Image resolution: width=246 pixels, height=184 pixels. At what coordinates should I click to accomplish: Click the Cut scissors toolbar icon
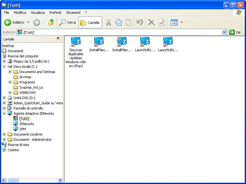click(x=109, y=22)
